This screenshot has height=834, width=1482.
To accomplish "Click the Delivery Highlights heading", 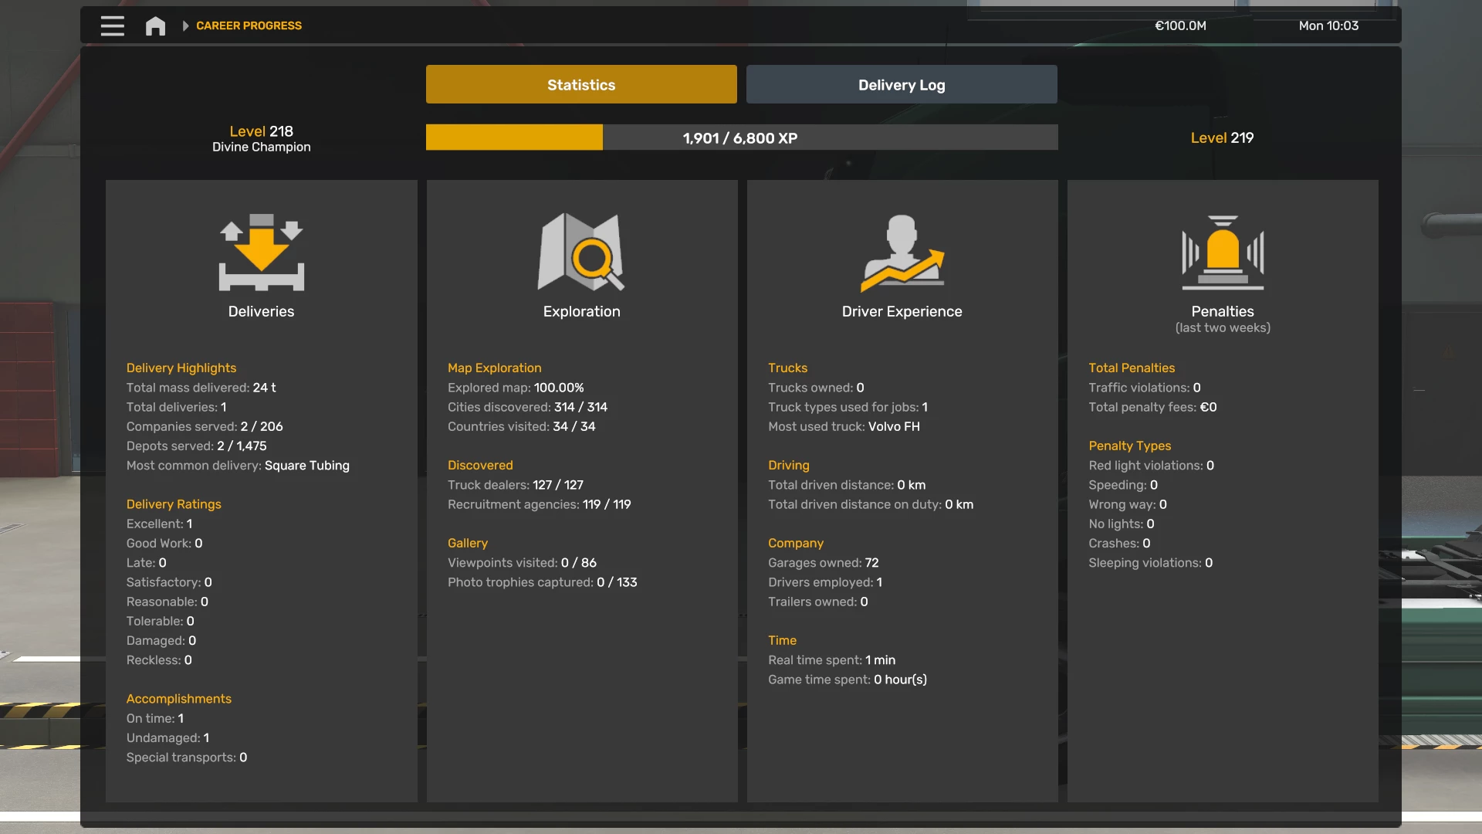I will [181, 368].
